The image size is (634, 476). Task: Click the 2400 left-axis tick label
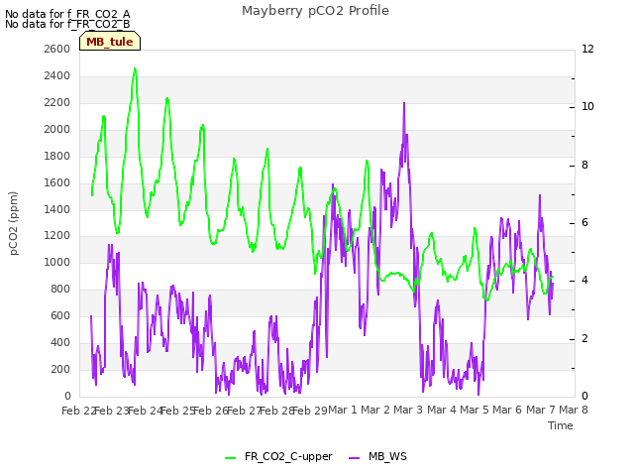(57, 75)
